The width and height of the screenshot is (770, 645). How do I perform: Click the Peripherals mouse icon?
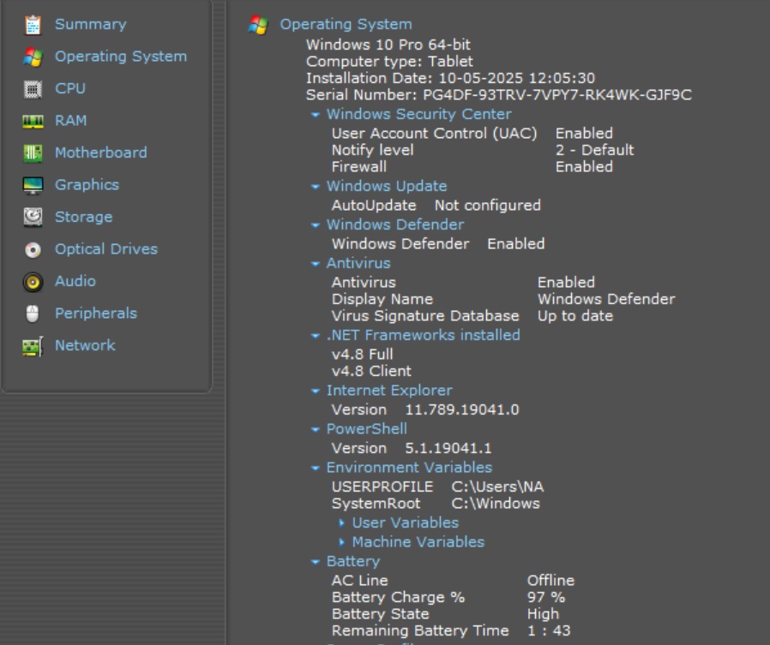point(33,314)
